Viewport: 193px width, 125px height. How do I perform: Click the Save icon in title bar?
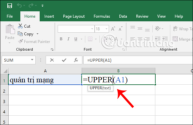10,6
